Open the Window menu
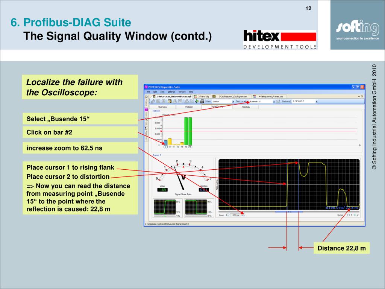 [182, 92]
